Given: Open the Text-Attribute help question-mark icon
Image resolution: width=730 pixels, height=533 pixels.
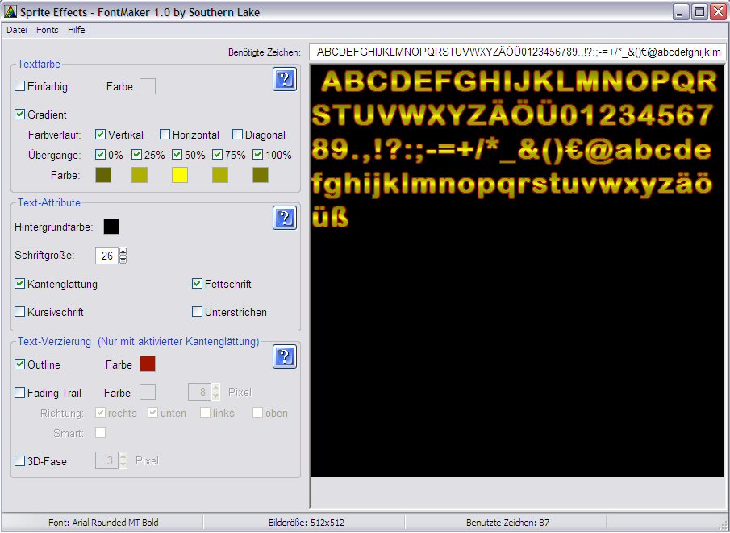Looking at the screenshot, I should point(285,218).
